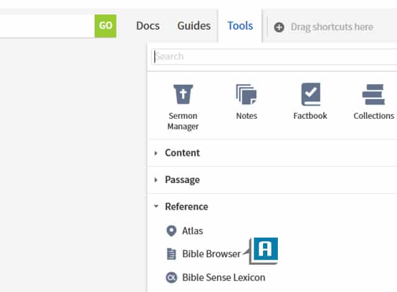Click the plus icon beside Drag shortcuts
The image size is (397, 292).
(279, 27)
